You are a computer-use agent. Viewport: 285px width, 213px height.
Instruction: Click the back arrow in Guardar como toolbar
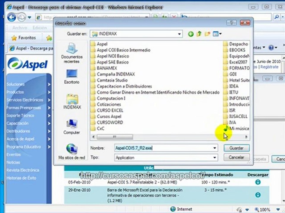[191, 34]
